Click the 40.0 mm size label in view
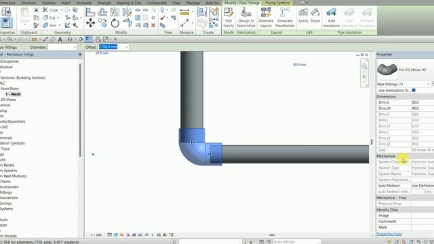The width and height of the screenshot is (434, 244). [x=300, y=64]
